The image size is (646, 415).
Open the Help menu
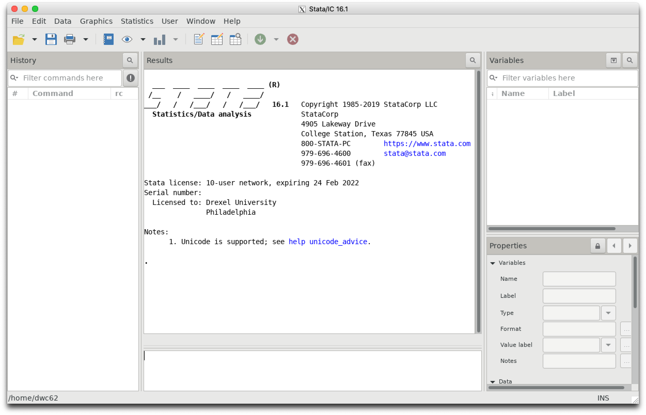232,21
